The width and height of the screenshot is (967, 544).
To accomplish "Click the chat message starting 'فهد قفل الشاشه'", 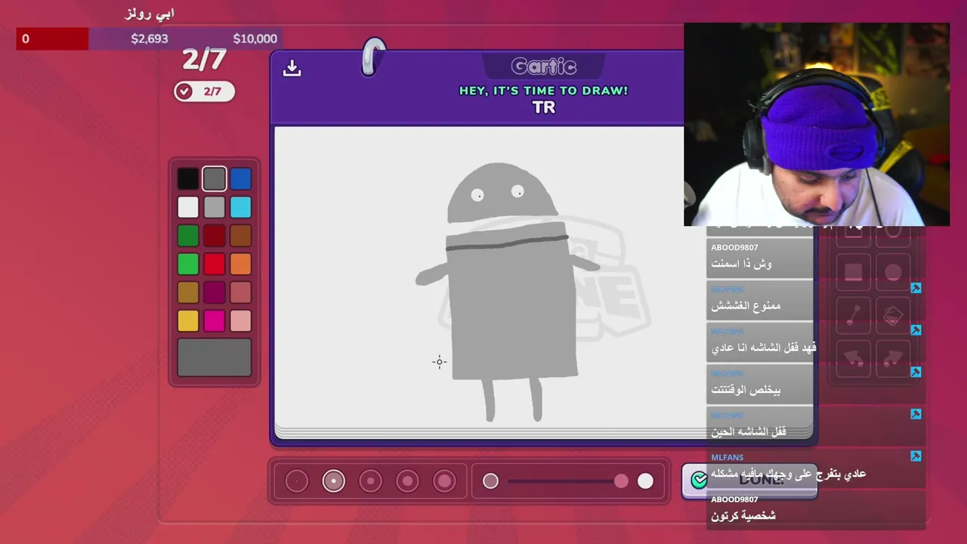I will pyautogui.click(x=764, y=348).
